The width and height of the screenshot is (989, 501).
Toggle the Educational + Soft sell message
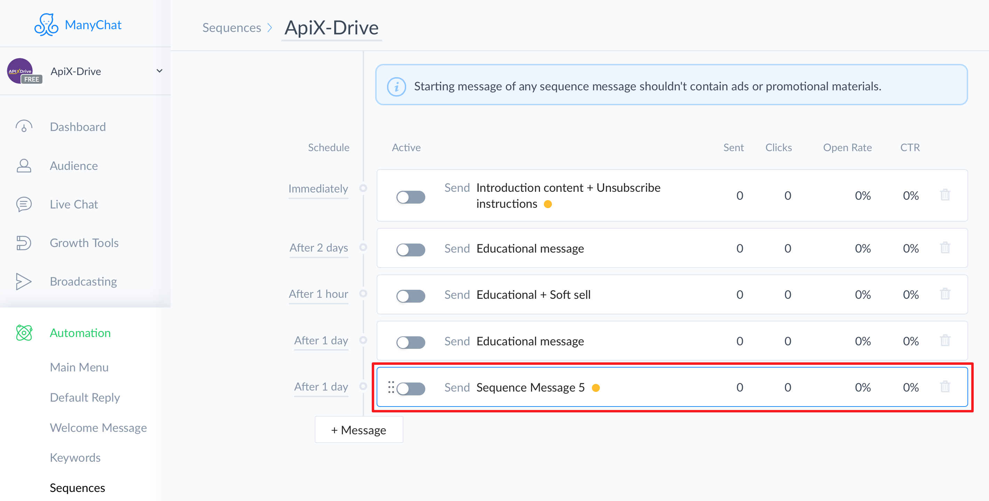tap(410, 296)
